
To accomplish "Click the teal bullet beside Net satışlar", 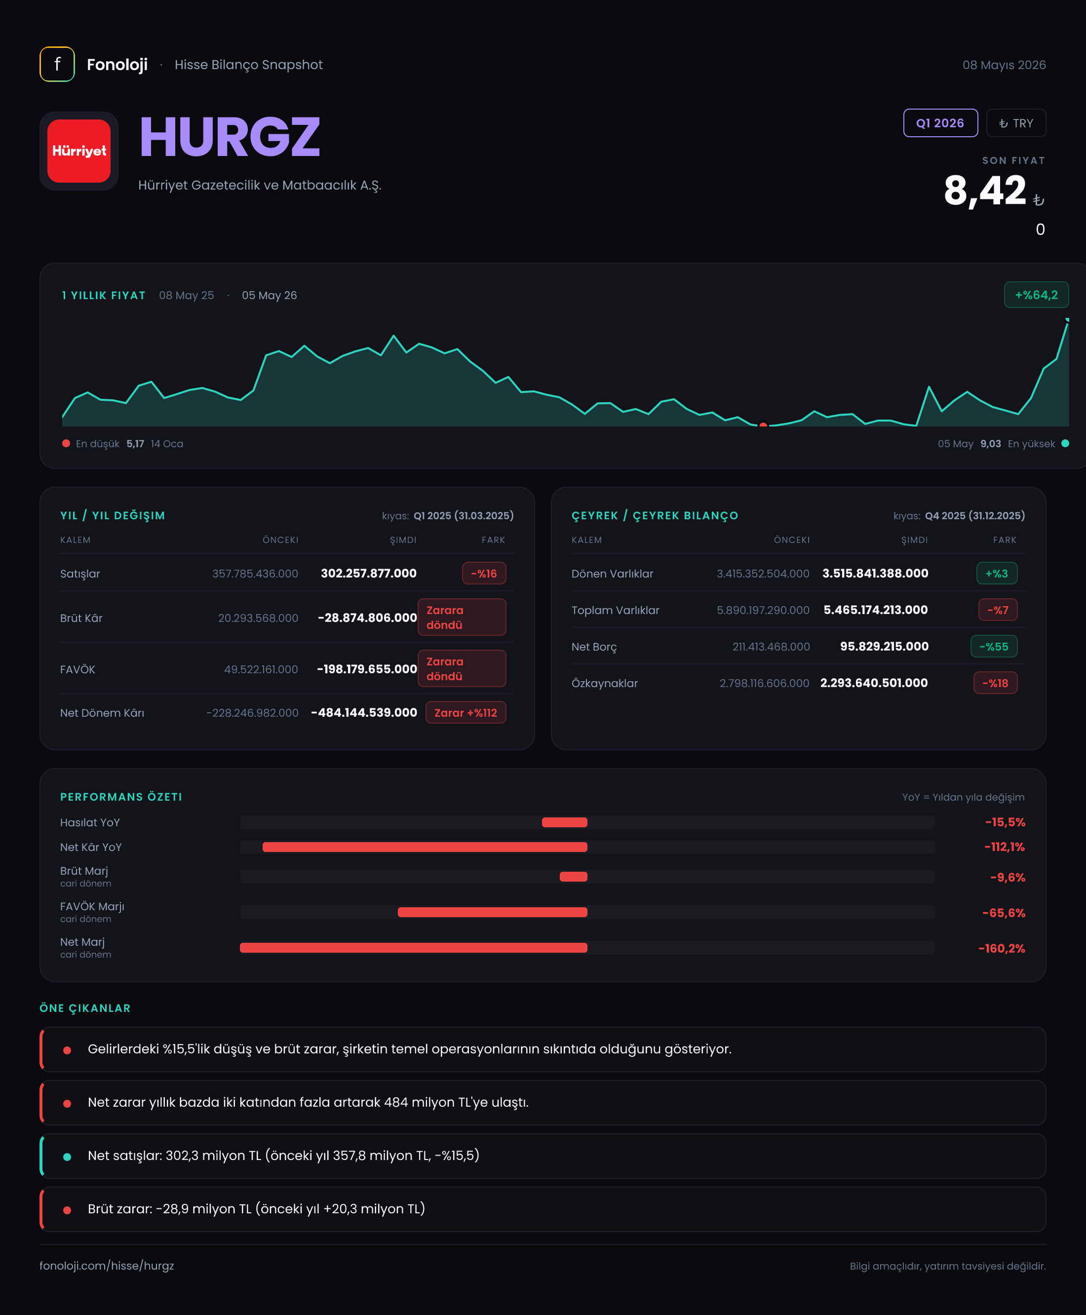I will tap(67, 1157).
